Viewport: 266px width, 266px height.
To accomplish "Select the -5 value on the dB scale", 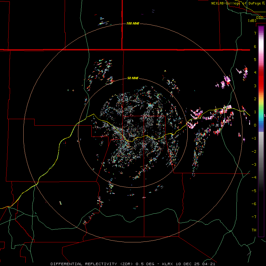I will click(254, 191).
